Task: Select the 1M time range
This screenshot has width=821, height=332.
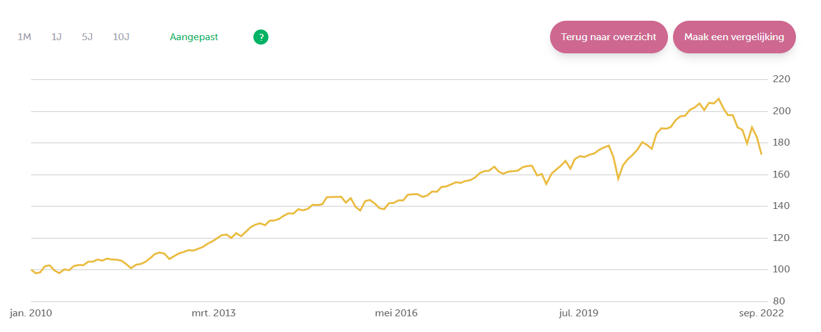Action: pos(24,37)
